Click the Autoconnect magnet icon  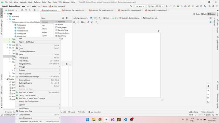78,22
